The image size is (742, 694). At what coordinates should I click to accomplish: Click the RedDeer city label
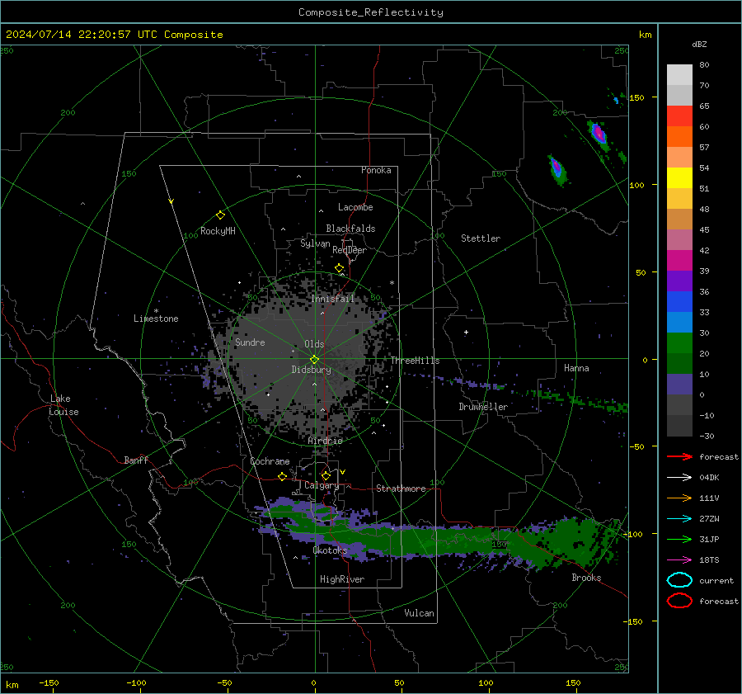click(350, 250)
